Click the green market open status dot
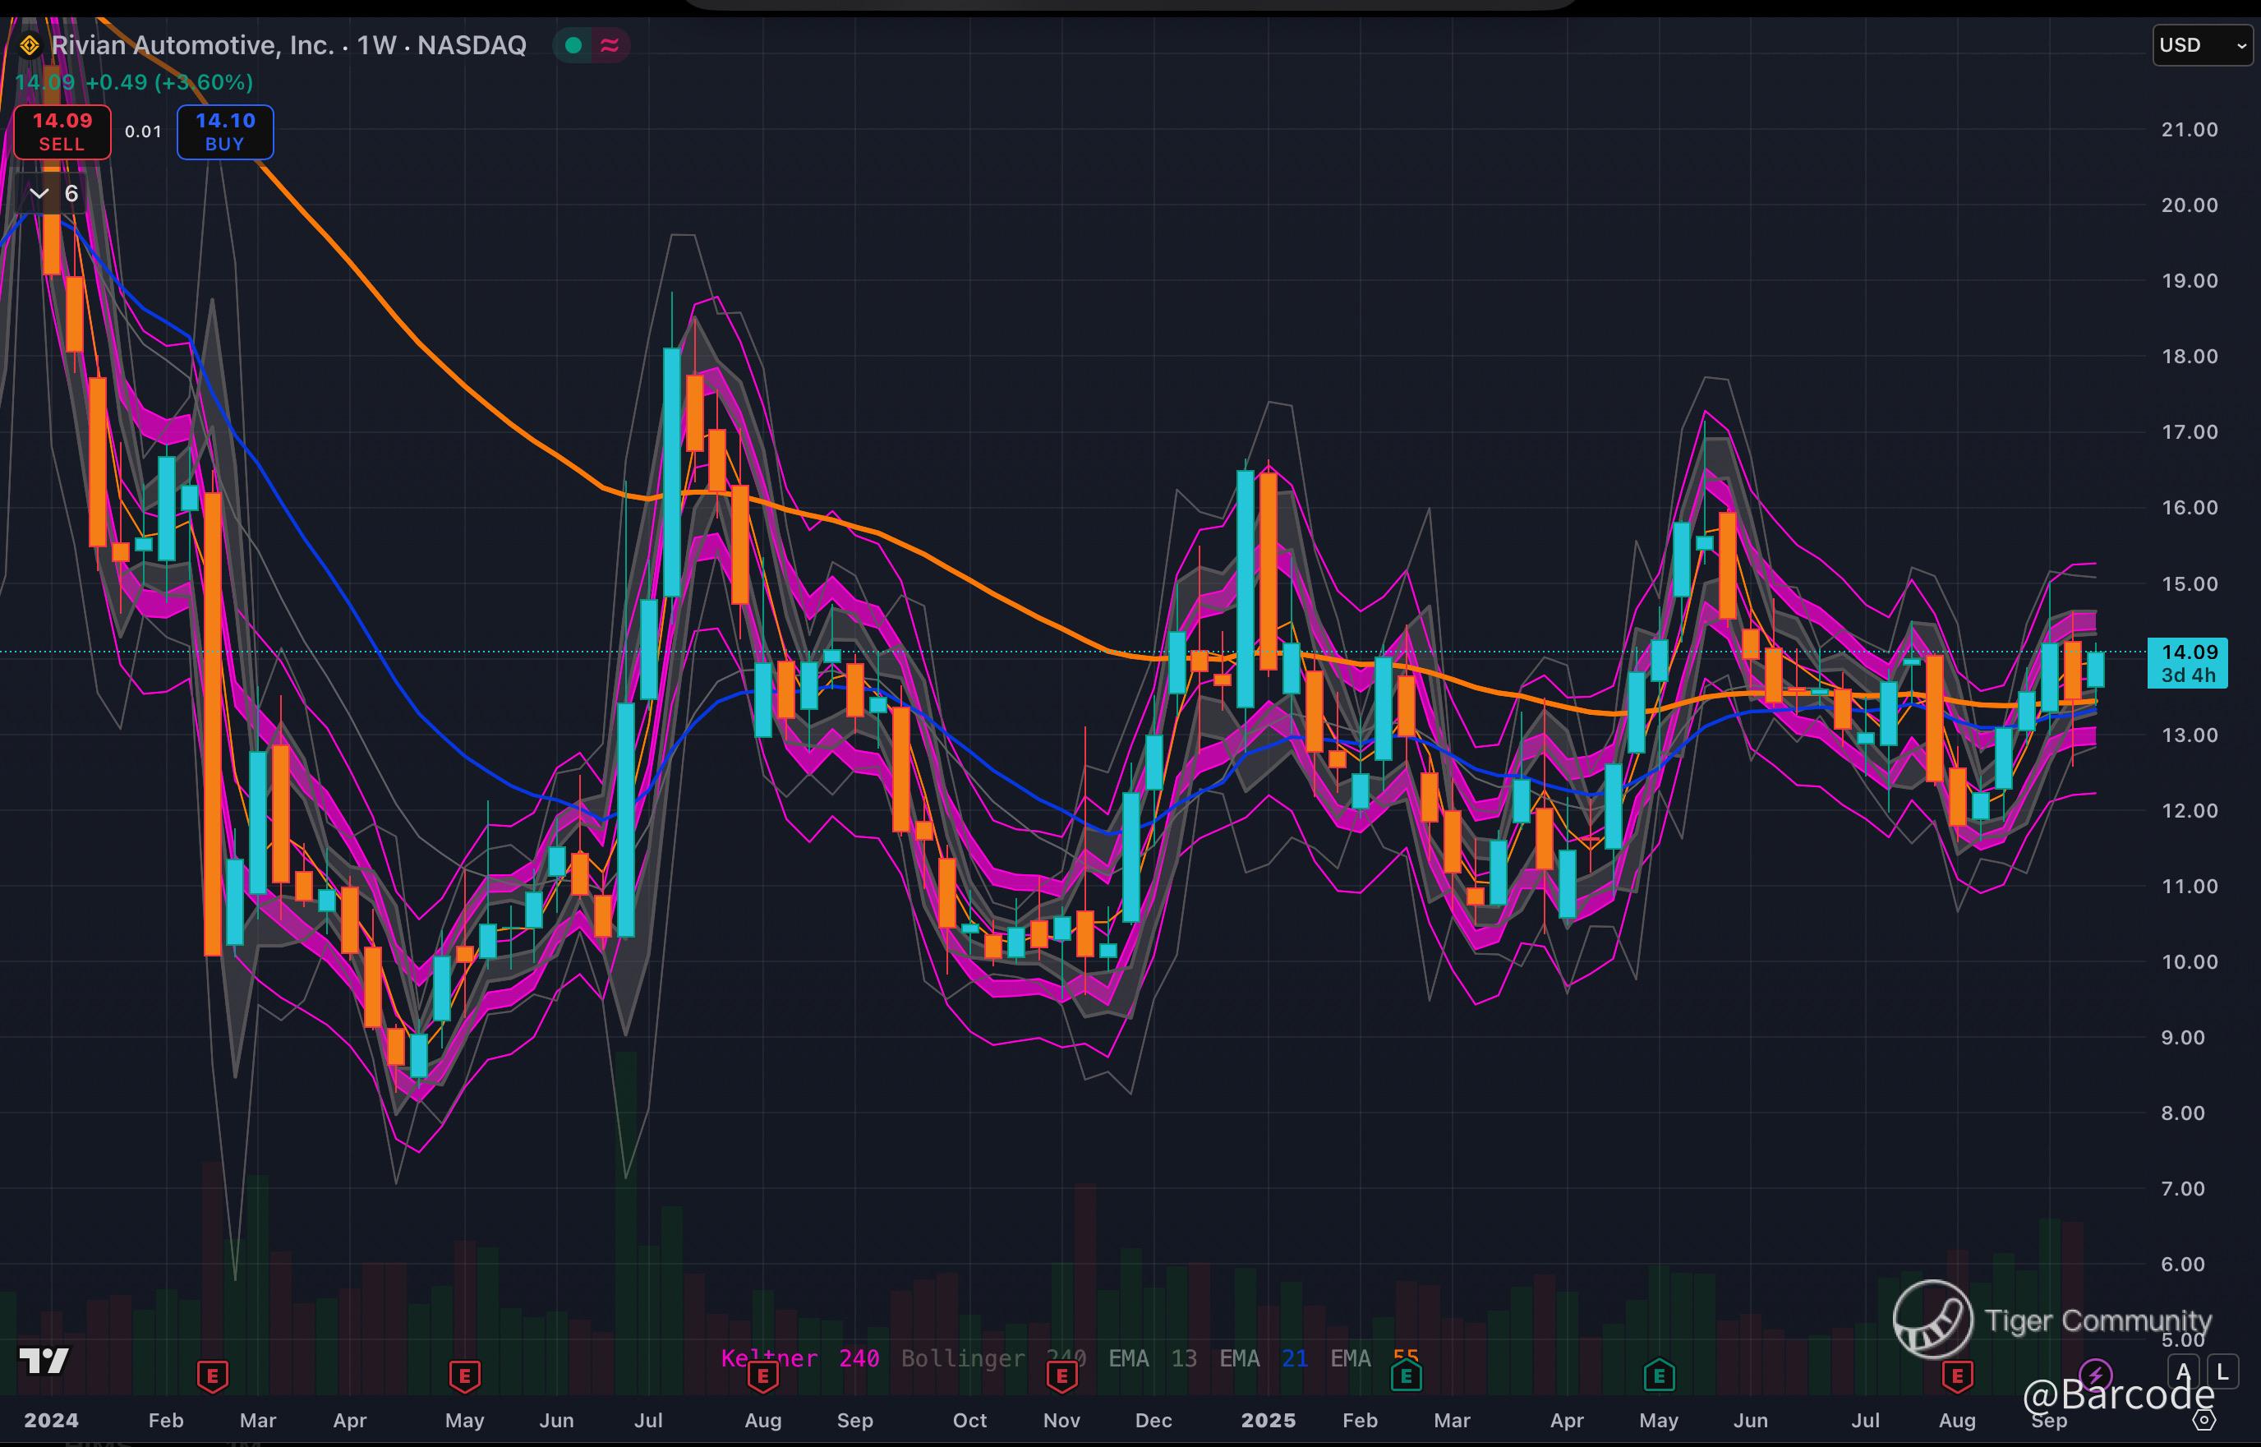2261x1447 pixels. [x=573, y=45]
